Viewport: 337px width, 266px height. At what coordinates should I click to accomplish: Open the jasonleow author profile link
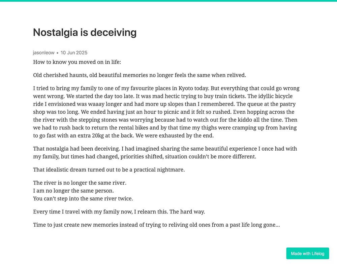(x=43, y=52)
